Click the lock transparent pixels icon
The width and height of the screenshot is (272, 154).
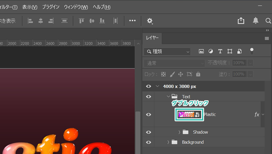point(163,74)
